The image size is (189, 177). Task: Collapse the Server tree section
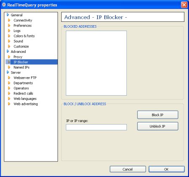8,73
